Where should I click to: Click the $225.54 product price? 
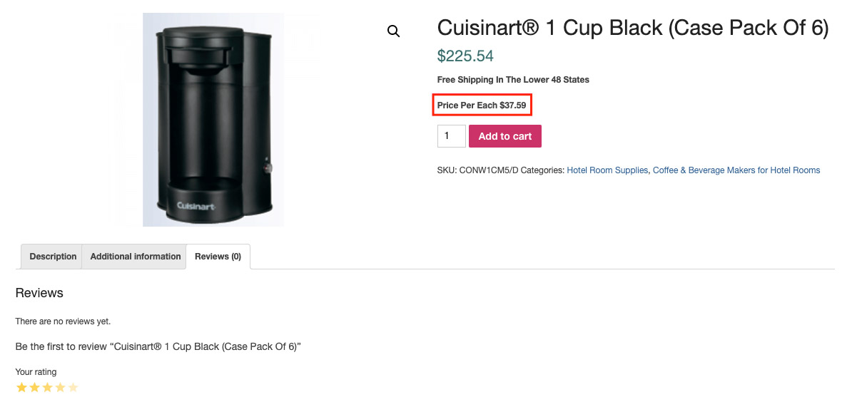pyautogui.click(x=465, y=56)
